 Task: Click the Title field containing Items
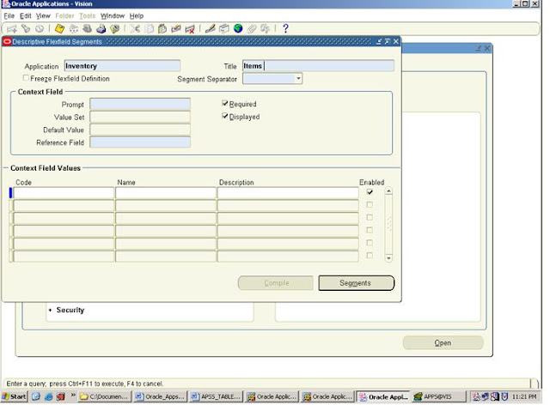pyautogui.click(x=318, y=66)
